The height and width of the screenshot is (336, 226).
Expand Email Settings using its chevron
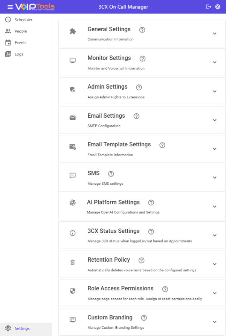(215, 120)
